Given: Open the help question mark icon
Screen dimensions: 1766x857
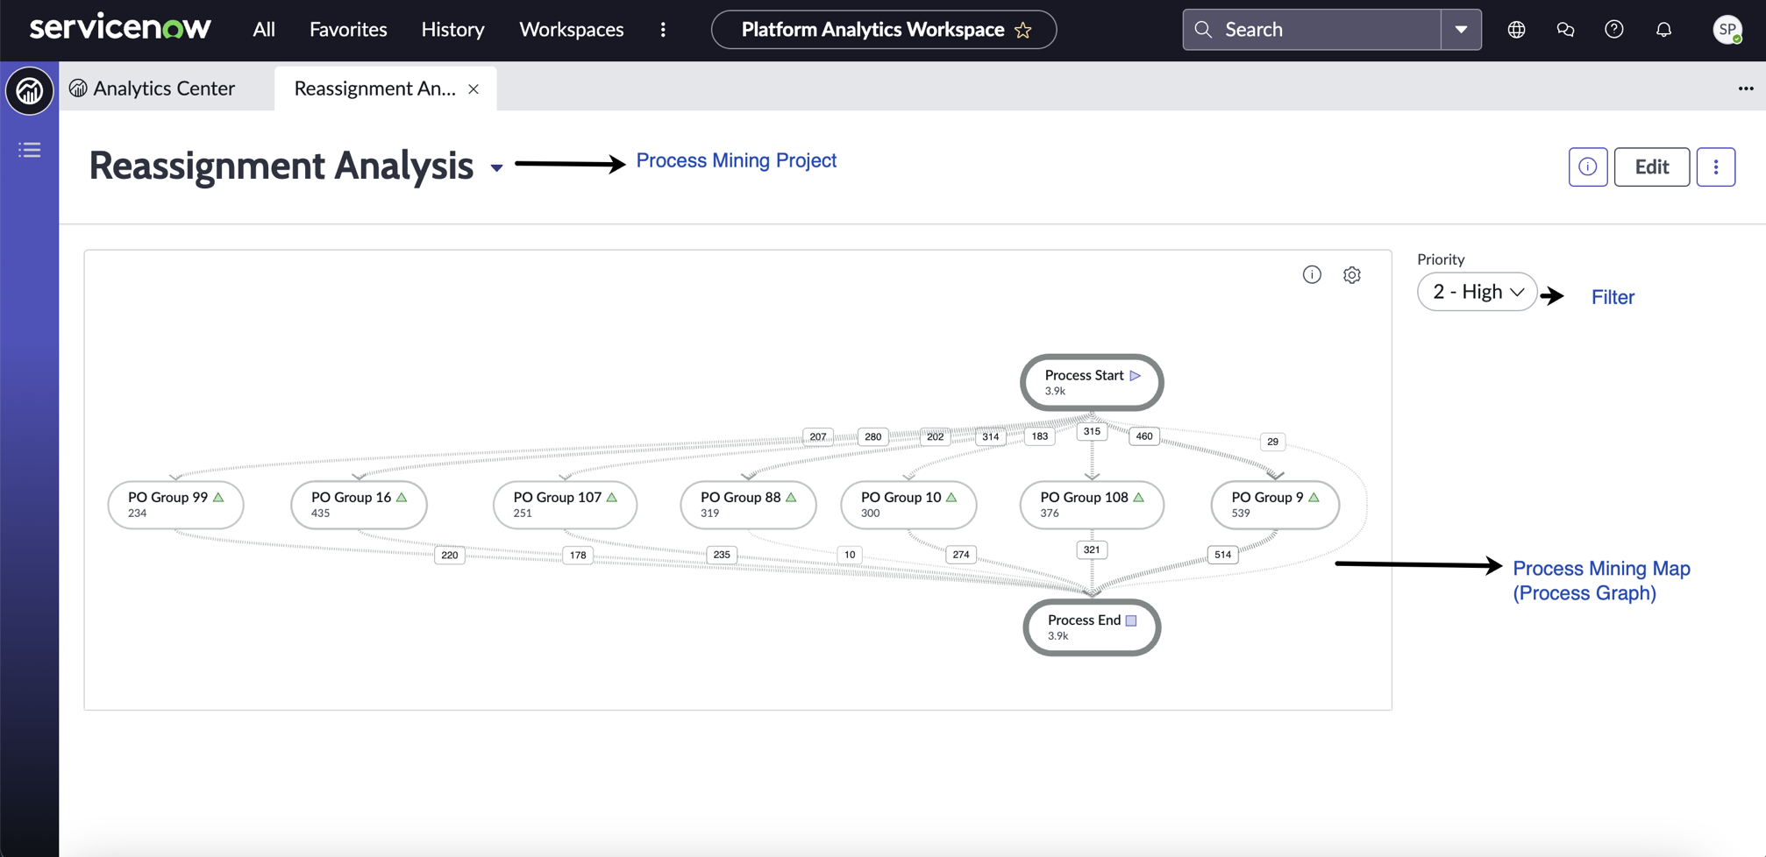Looking at the screenshot, I should [1614, 30].
